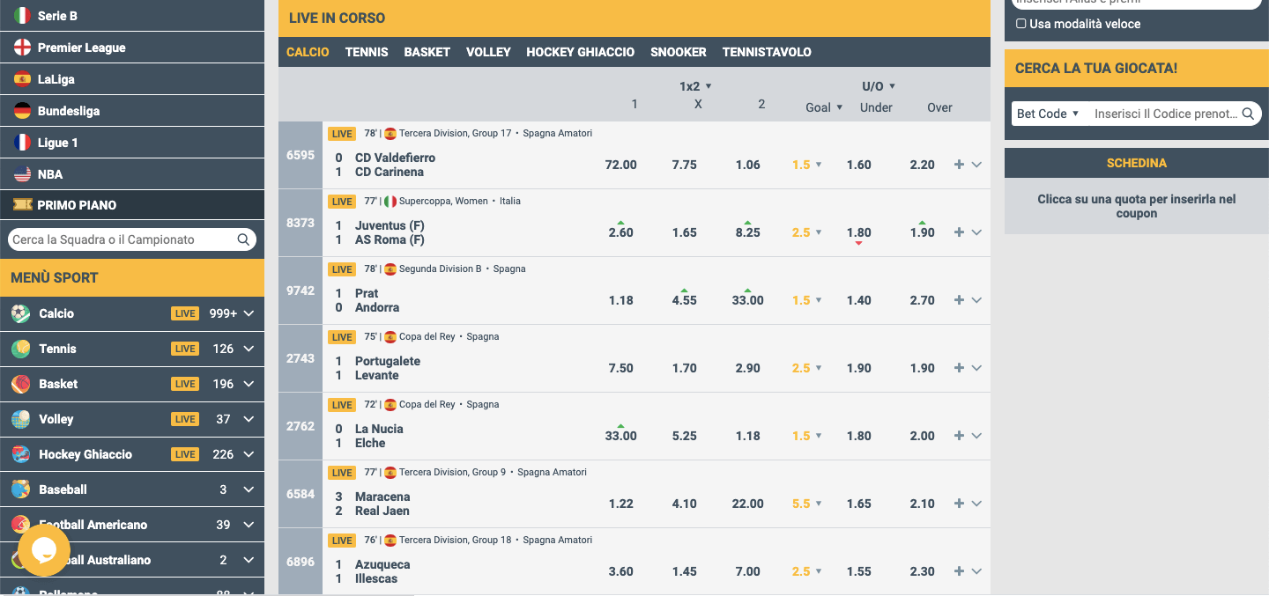Click the Basket ball sport icon

pyautogui.click(x=21, y=384)
